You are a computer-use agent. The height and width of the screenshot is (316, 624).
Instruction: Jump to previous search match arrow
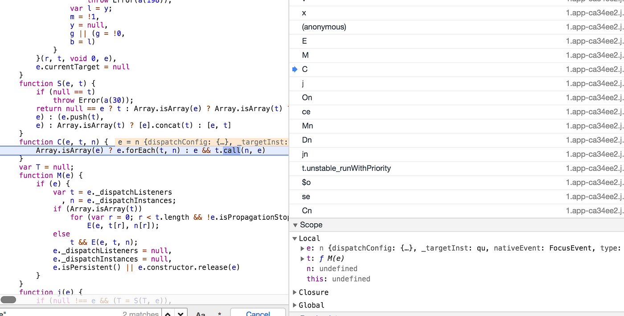168,313
